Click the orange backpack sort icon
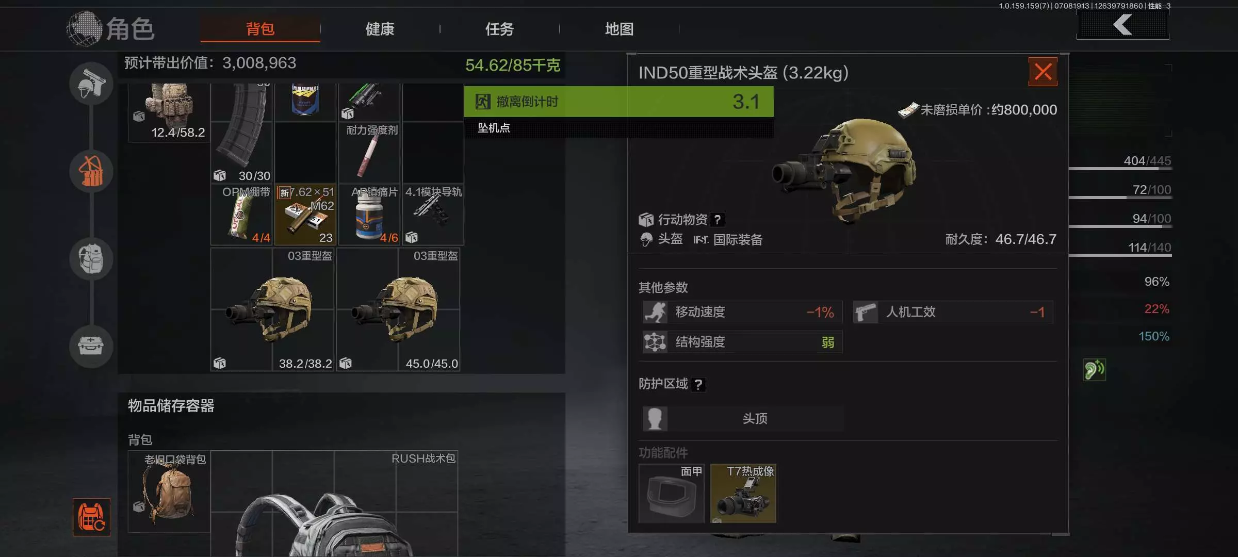 tap(91, 517)
